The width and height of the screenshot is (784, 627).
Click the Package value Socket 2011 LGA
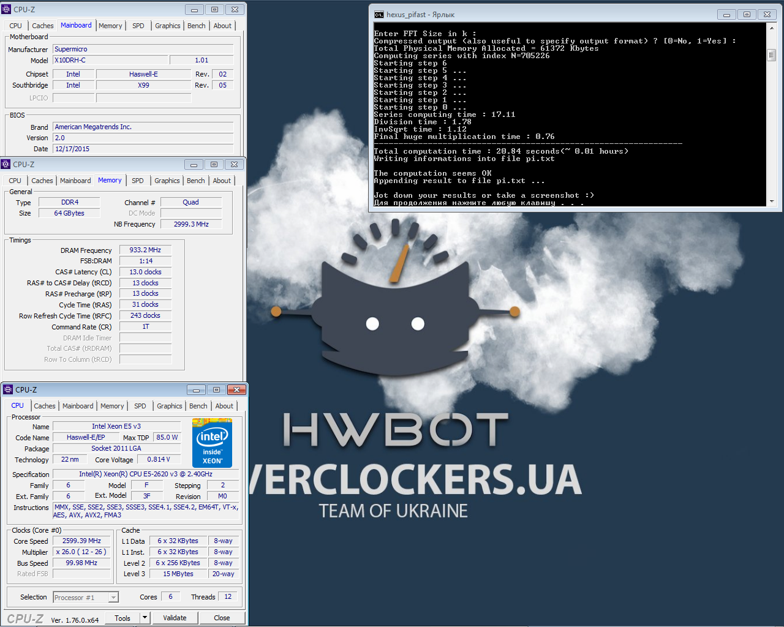point(116,448)
